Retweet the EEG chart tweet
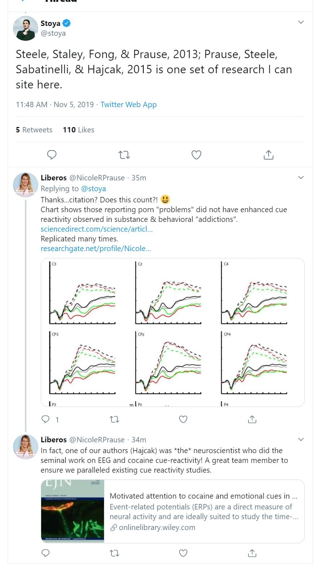Viewport: 317px width, 565px height. click(114, 419)
